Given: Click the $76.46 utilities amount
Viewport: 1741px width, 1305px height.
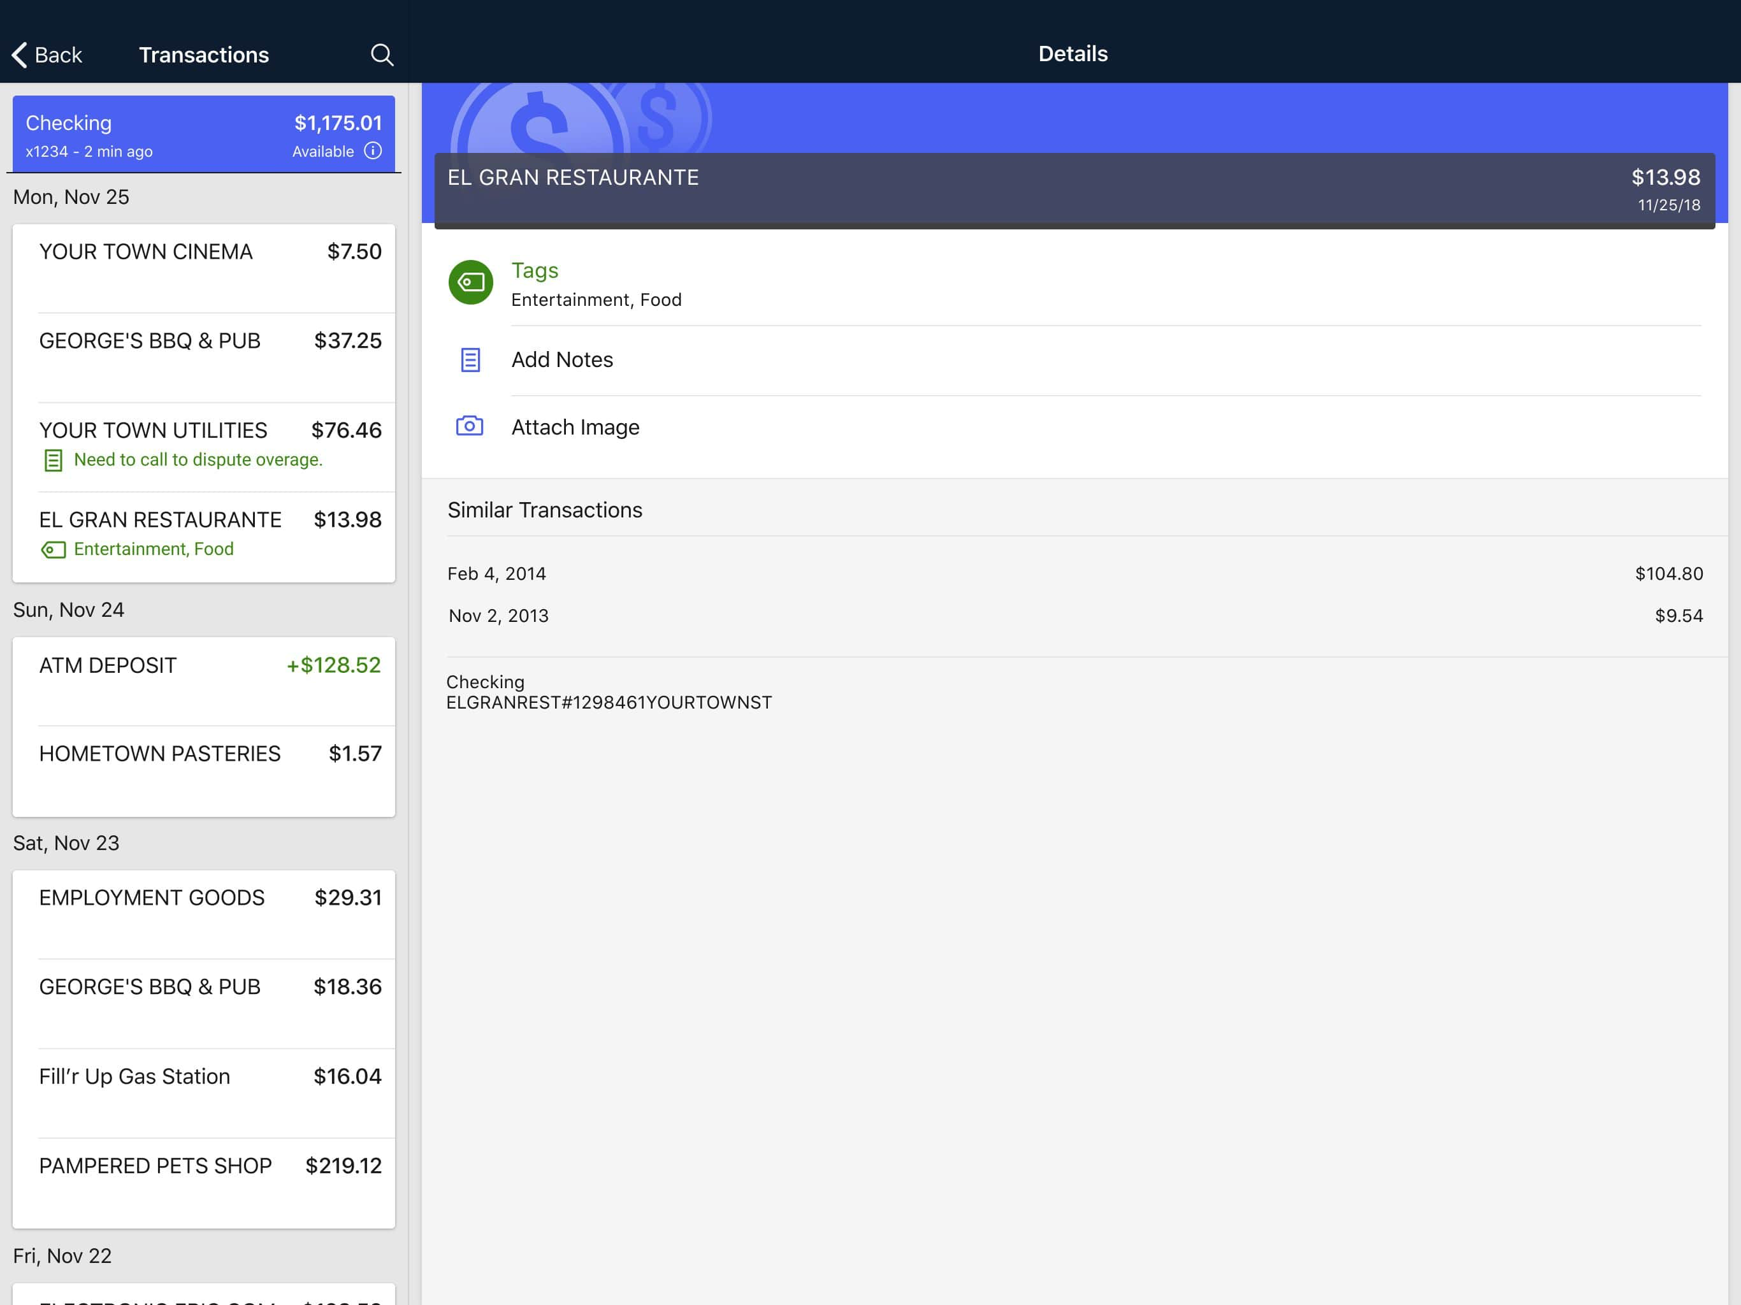Looking at the screenshot, I should [346, 431].
